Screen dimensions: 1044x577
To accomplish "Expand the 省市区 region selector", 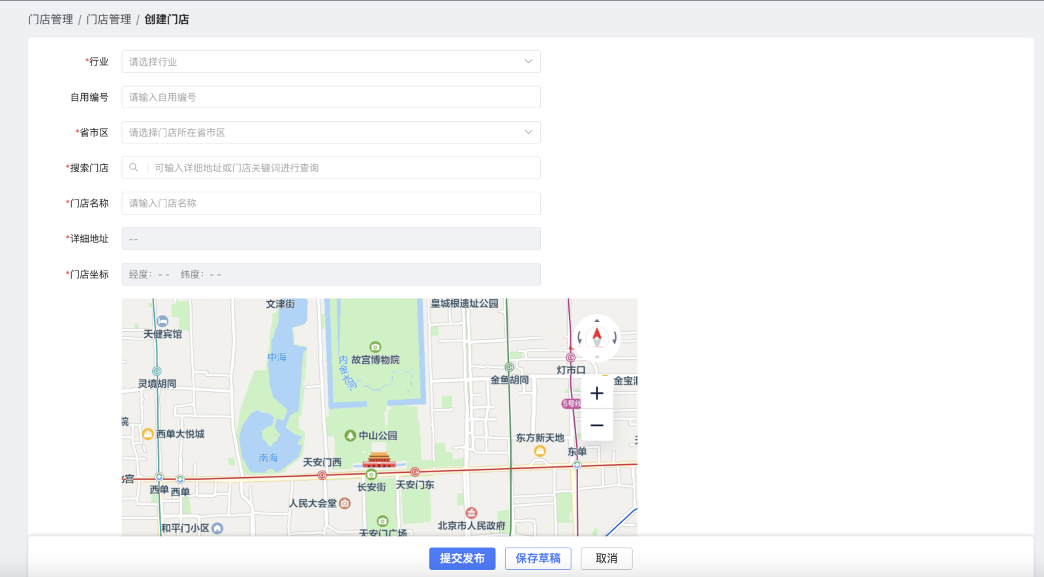I will (x=330, y=132).
